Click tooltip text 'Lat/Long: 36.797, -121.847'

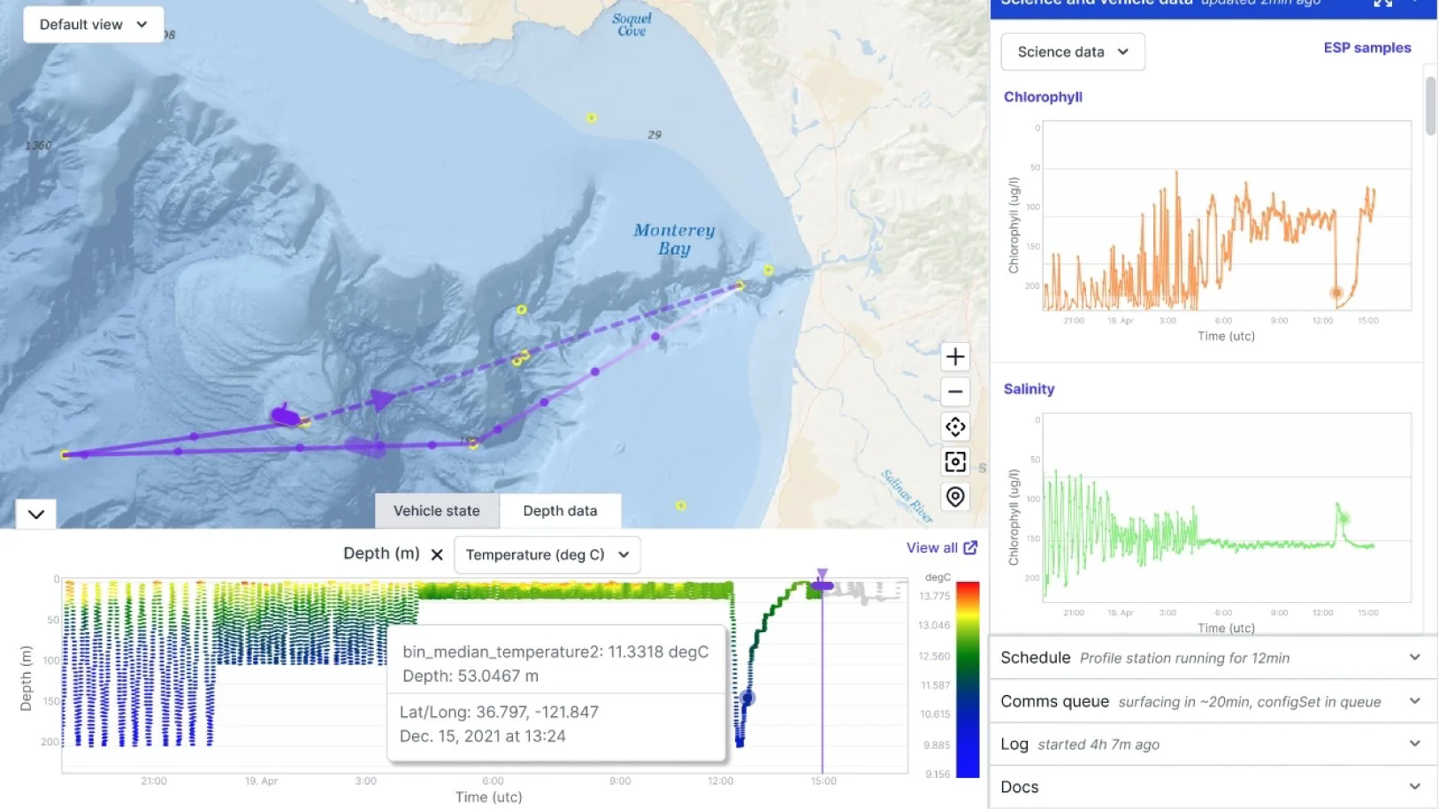(x=499, y=712)
